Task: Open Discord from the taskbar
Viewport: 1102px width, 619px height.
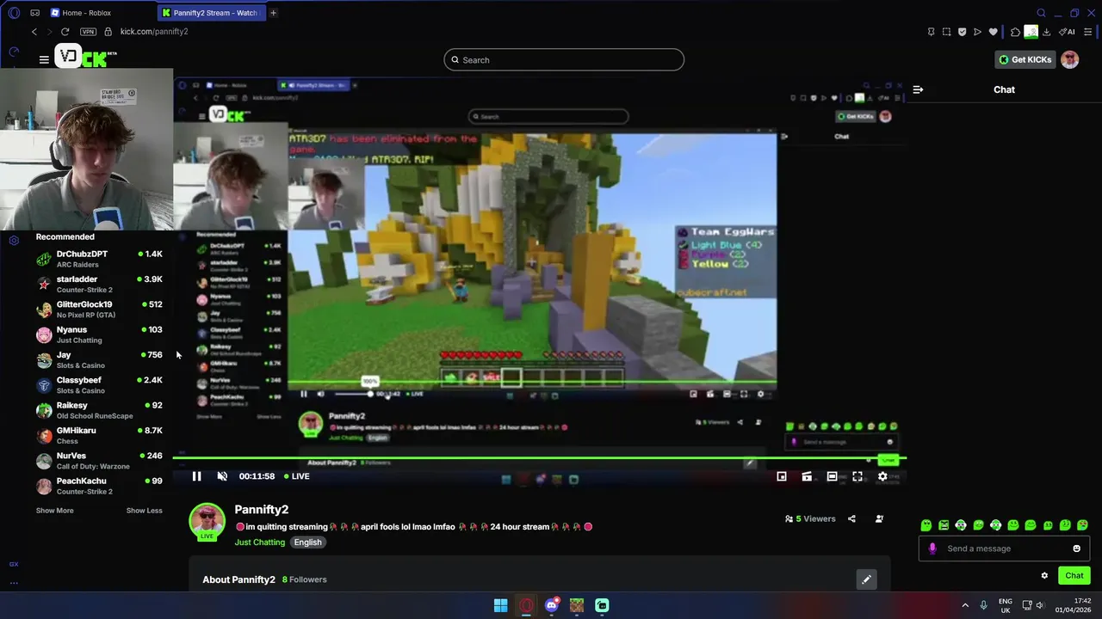Action: (x=551, y=605)
